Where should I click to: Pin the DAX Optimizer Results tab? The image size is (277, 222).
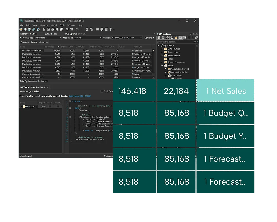tap(45, 87)
